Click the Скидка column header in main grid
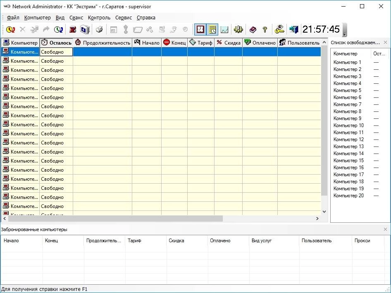The height and width of the screenshot is (293, 391). coord(228,43)
